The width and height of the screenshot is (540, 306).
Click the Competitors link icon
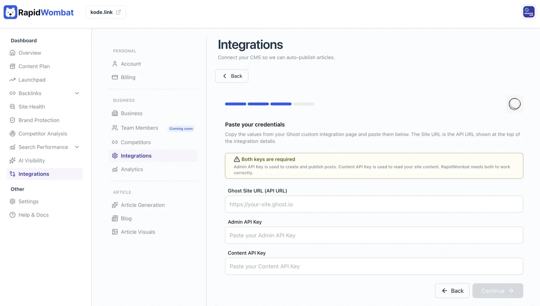tap(115, 142)
